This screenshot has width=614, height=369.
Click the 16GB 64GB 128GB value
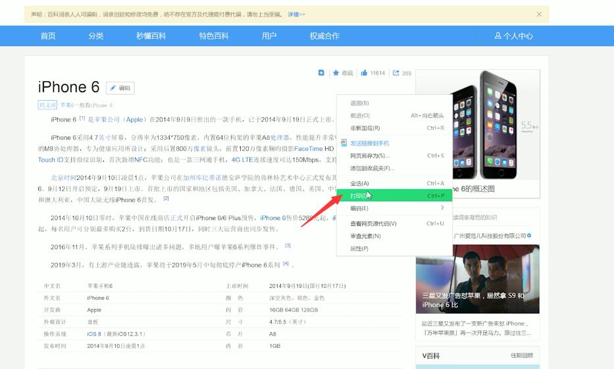point(294,310)
